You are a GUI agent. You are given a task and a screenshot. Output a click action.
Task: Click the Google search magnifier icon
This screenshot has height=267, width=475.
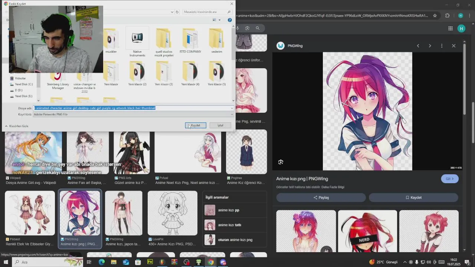258,28
